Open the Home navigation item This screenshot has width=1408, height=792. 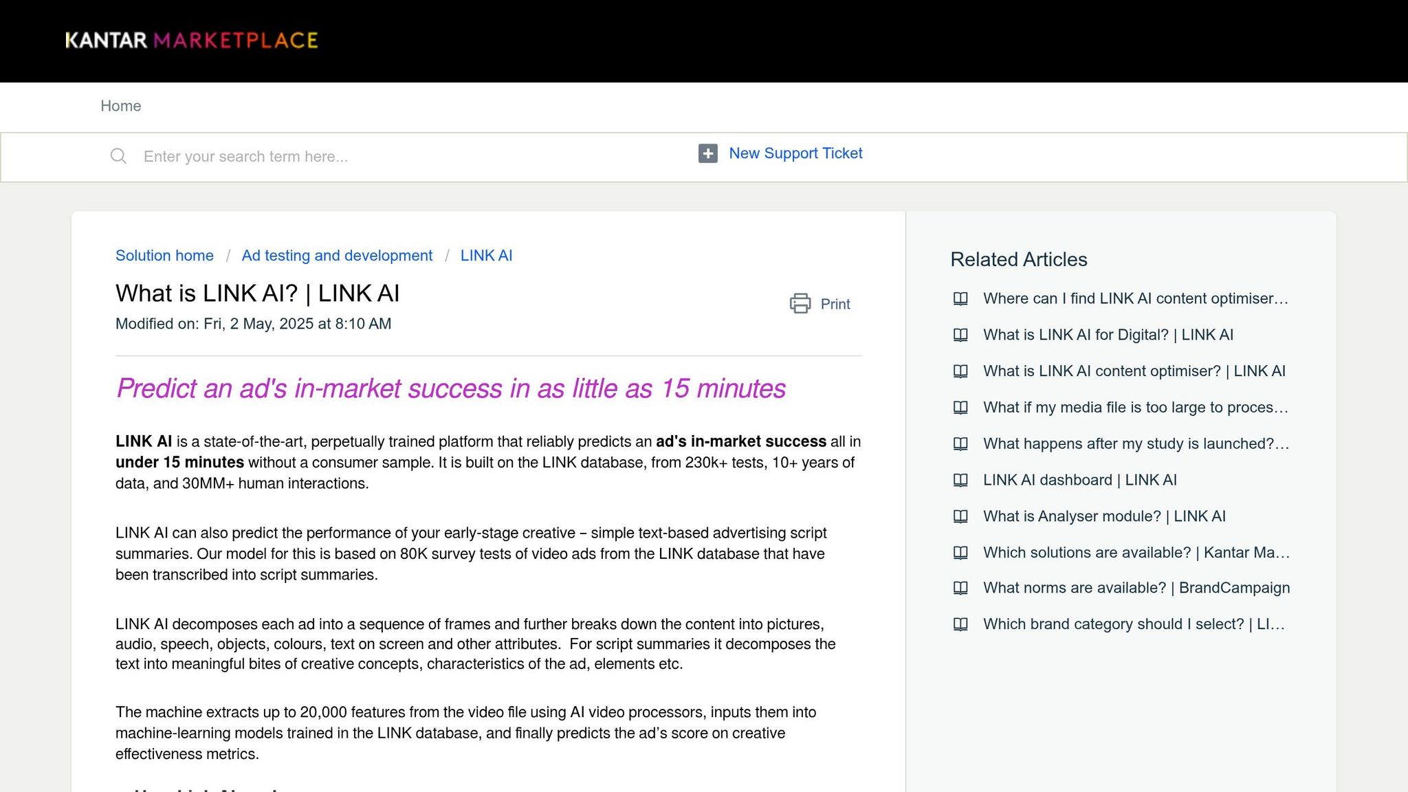121,106
